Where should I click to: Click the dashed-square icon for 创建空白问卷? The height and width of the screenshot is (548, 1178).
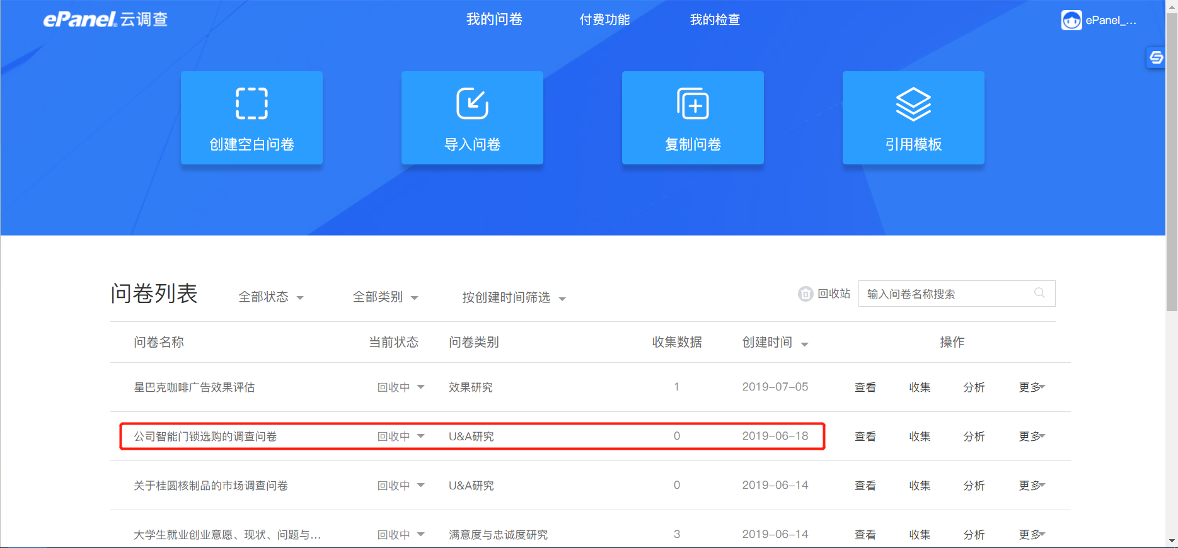point(251,103)
